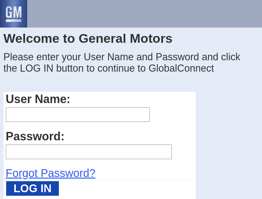Click User Name words in the instruction sentence
Image resolution: width=262 pixels, height=199 pixels.
click(x=109, y=57)
